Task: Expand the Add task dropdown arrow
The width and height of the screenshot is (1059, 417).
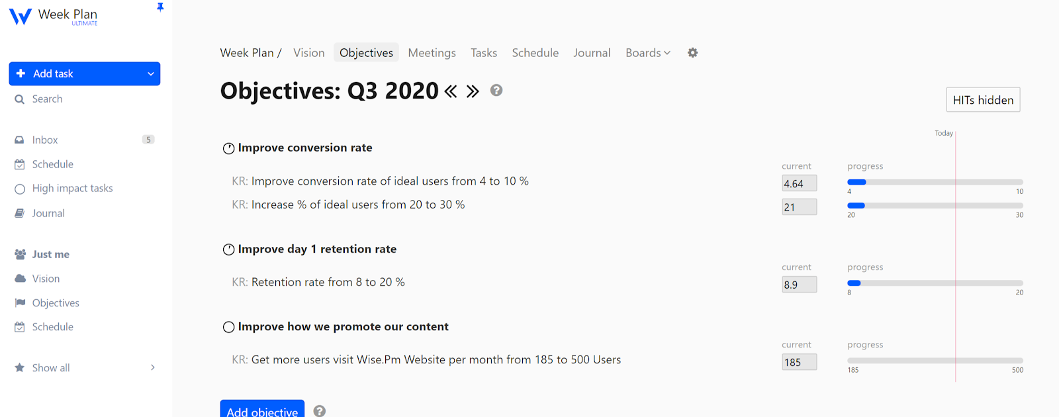Action: click(x=151, y=74)
